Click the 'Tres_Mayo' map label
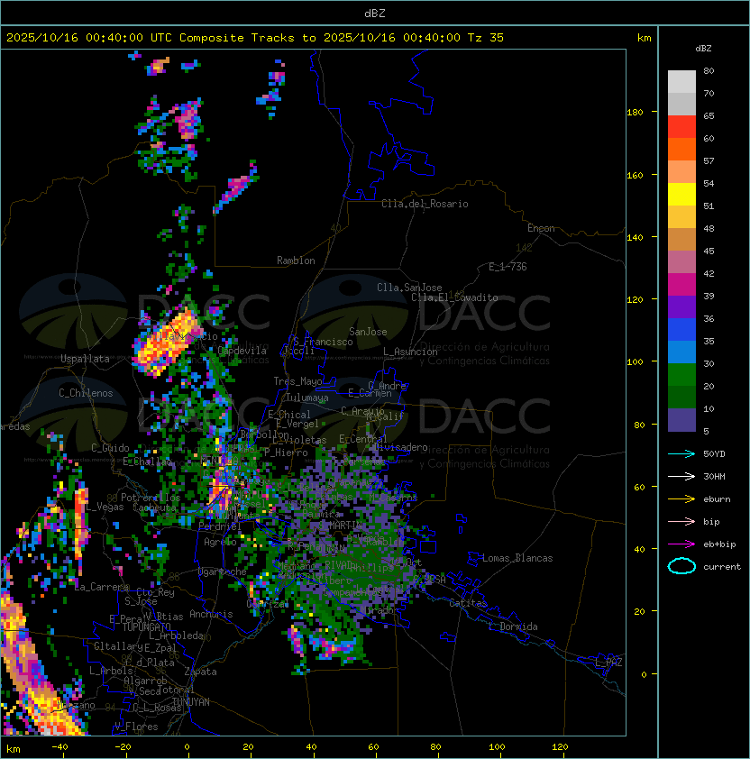Screen dimensions: 750x759 [297, 381]
